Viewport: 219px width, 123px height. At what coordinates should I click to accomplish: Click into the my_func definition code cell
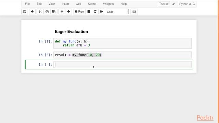[123, 43]
